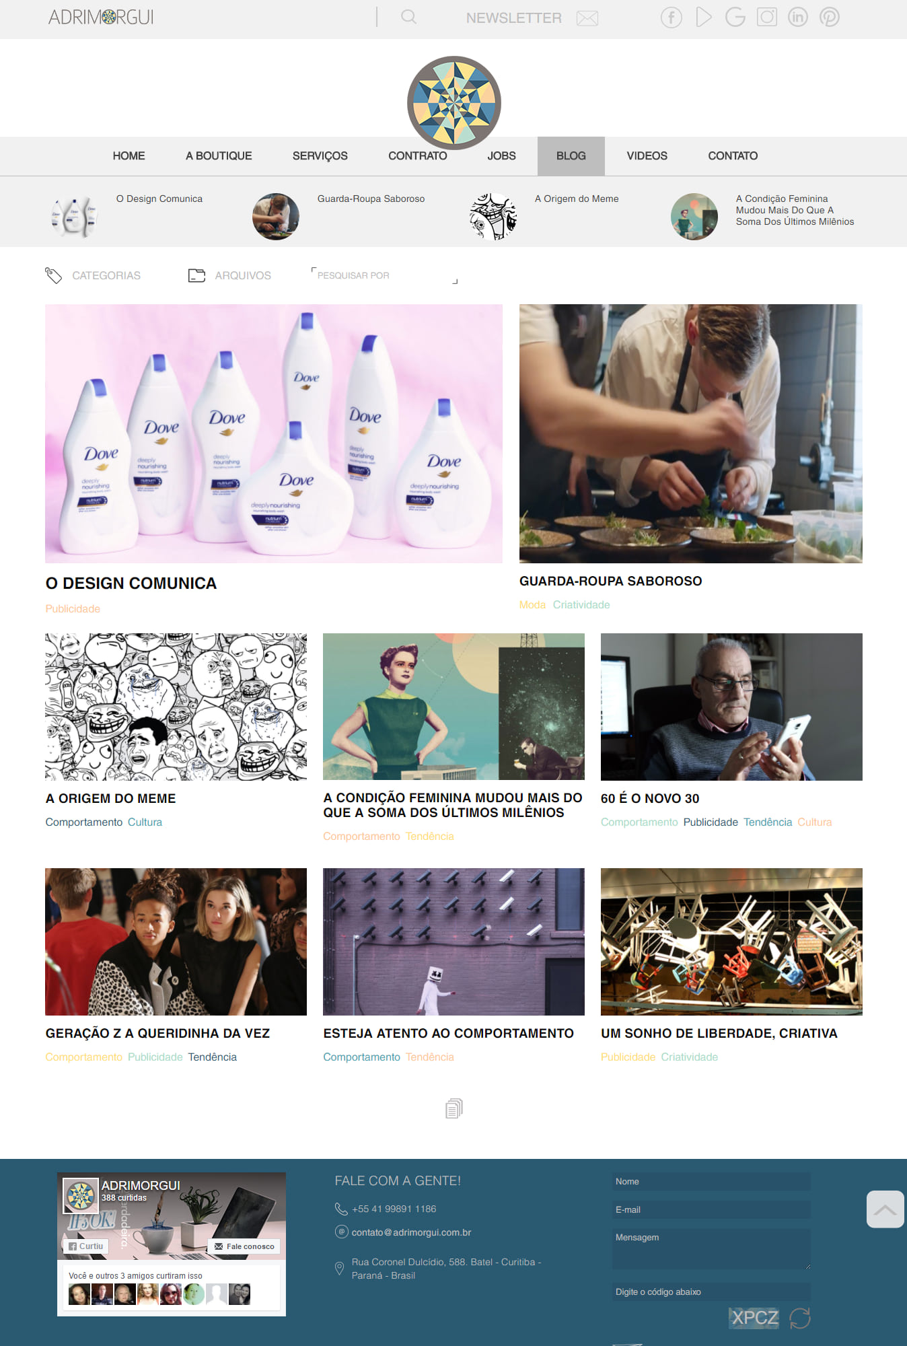
Task: Expand the Categorias filter
Action: pyautogui.click(x=93, y=275)
